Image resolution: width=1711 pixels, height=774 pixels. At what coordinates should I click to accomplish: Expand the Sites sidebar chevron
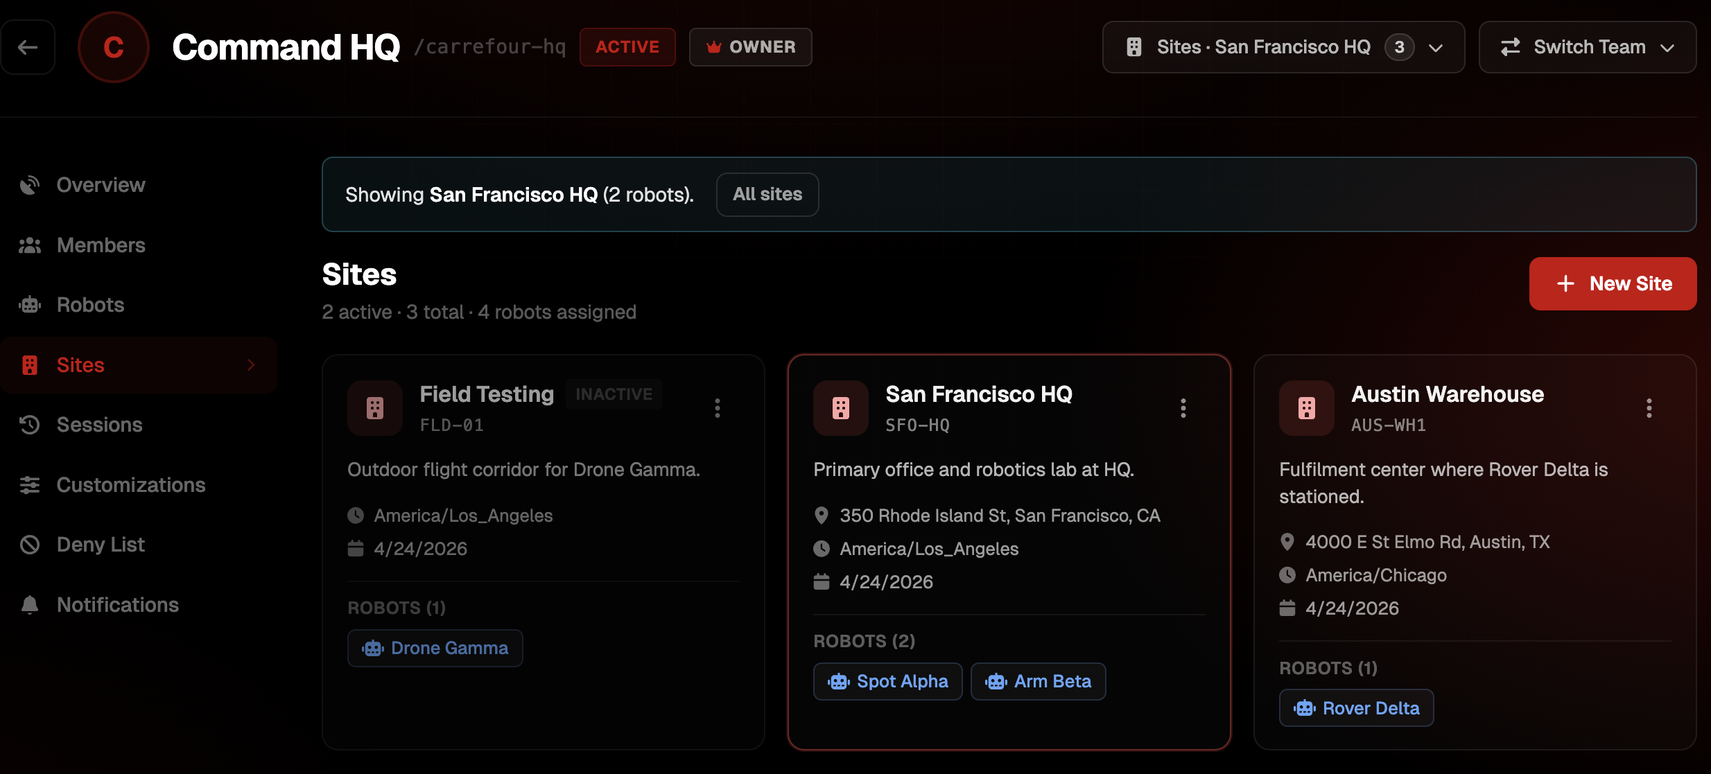pos(251,365)
